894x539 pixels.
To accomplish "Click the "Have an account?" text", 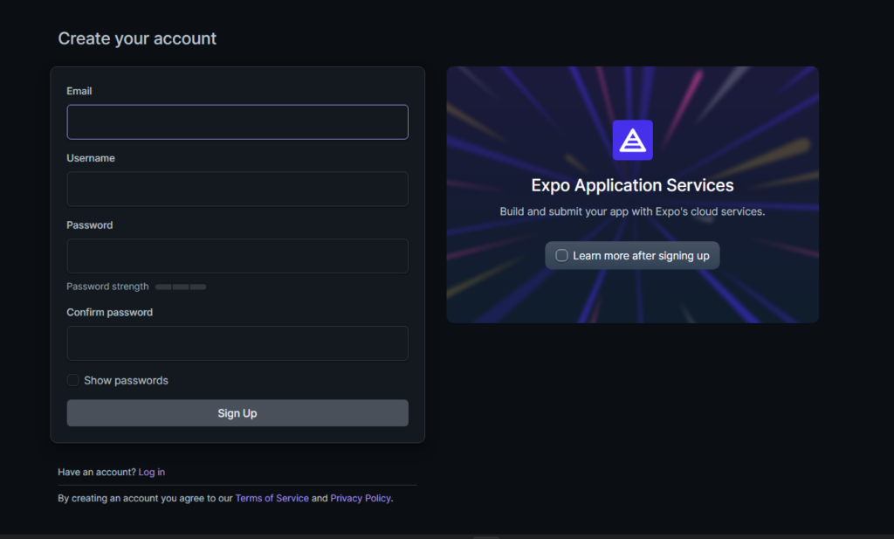I will pyautogui.click(x=97, y=473).
